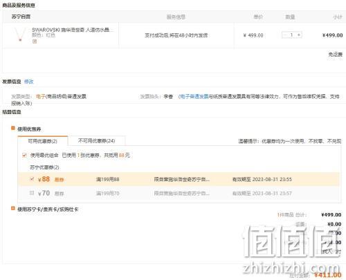
Task: Check the ¥70 coupon checkbox
Action: click(x=32, y=193)
